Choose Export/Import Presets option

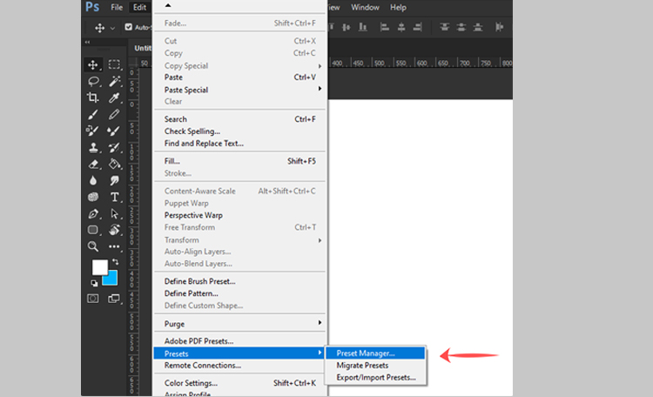[x=375, y=378]
